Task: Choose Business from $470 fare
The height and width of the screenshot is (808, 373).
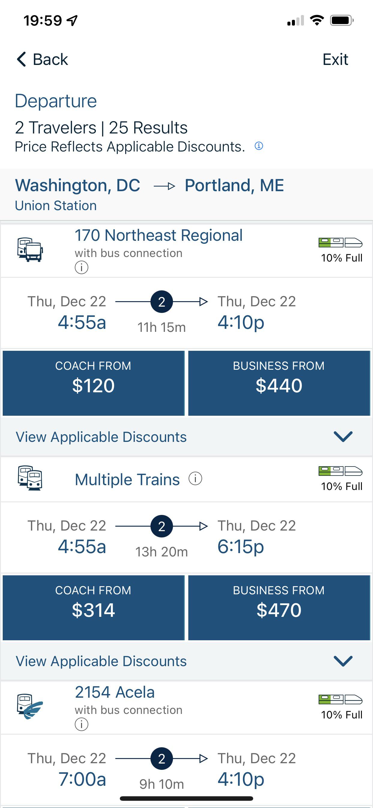Action: (x=279, y=608)
